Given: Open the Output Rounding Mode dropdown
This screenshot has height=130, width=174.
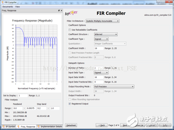Looking at the screenshot, I should (114, 87).
